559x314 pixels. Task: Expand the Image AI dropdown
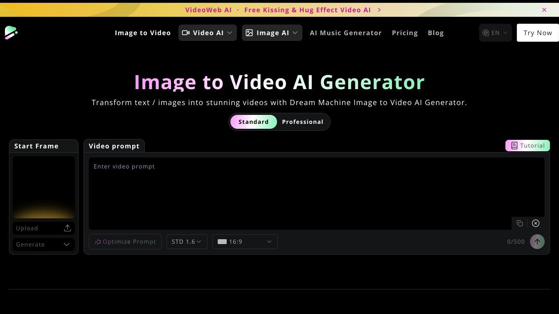pos(272,33)
